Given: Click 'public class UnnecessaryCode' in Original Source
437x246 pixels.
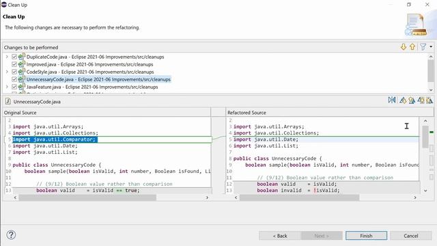Looking at the screenshot, I should tap(54, 165).
